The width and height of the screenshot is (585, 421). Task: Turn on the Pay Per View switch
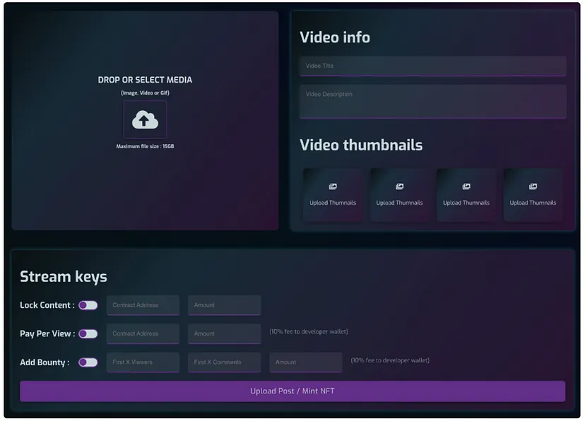click(88, 333)
